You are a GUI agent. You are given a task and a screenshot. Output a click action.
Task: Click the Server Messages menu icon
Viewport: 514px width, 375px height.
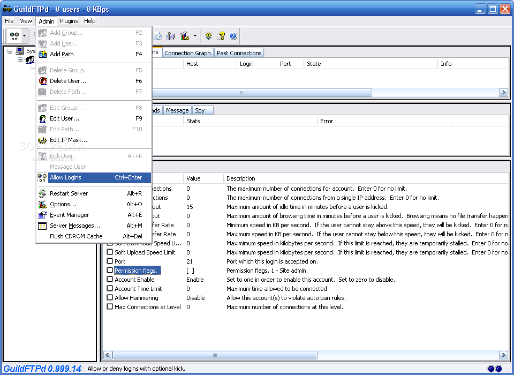(42, 226)
